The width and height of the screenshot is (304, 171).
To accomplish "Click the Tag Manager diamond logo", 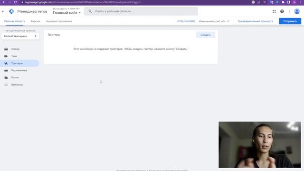I will [11, 11].
